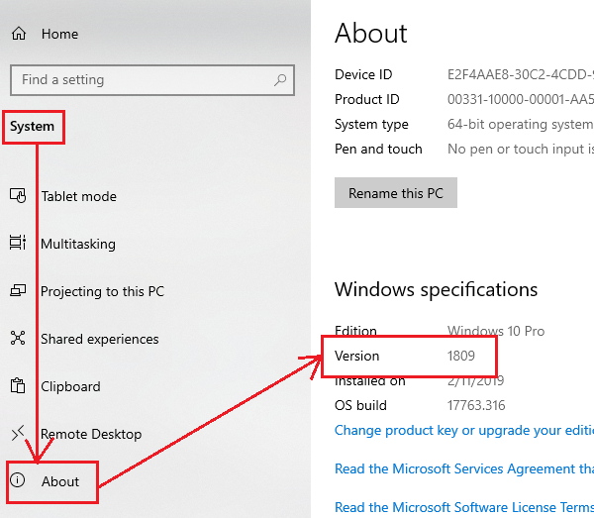Click the Home house icon
Screen dimensions: 594x518
(18, 34)
